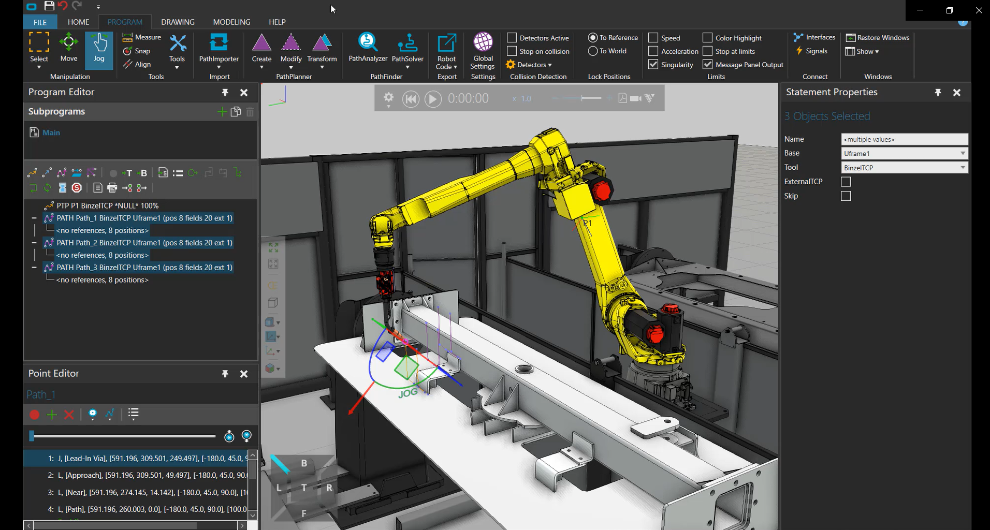Switch to the HOME tab
Image resolution: width=990 pixels, height=530 pixels.
point(78,22)
